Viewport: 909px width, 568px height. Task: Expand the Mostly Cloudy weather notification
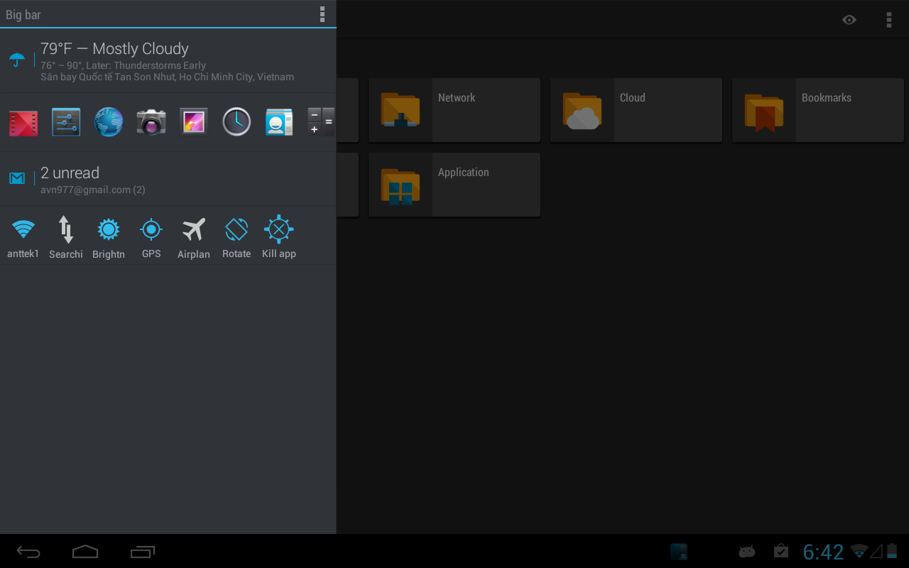[168, 60]
